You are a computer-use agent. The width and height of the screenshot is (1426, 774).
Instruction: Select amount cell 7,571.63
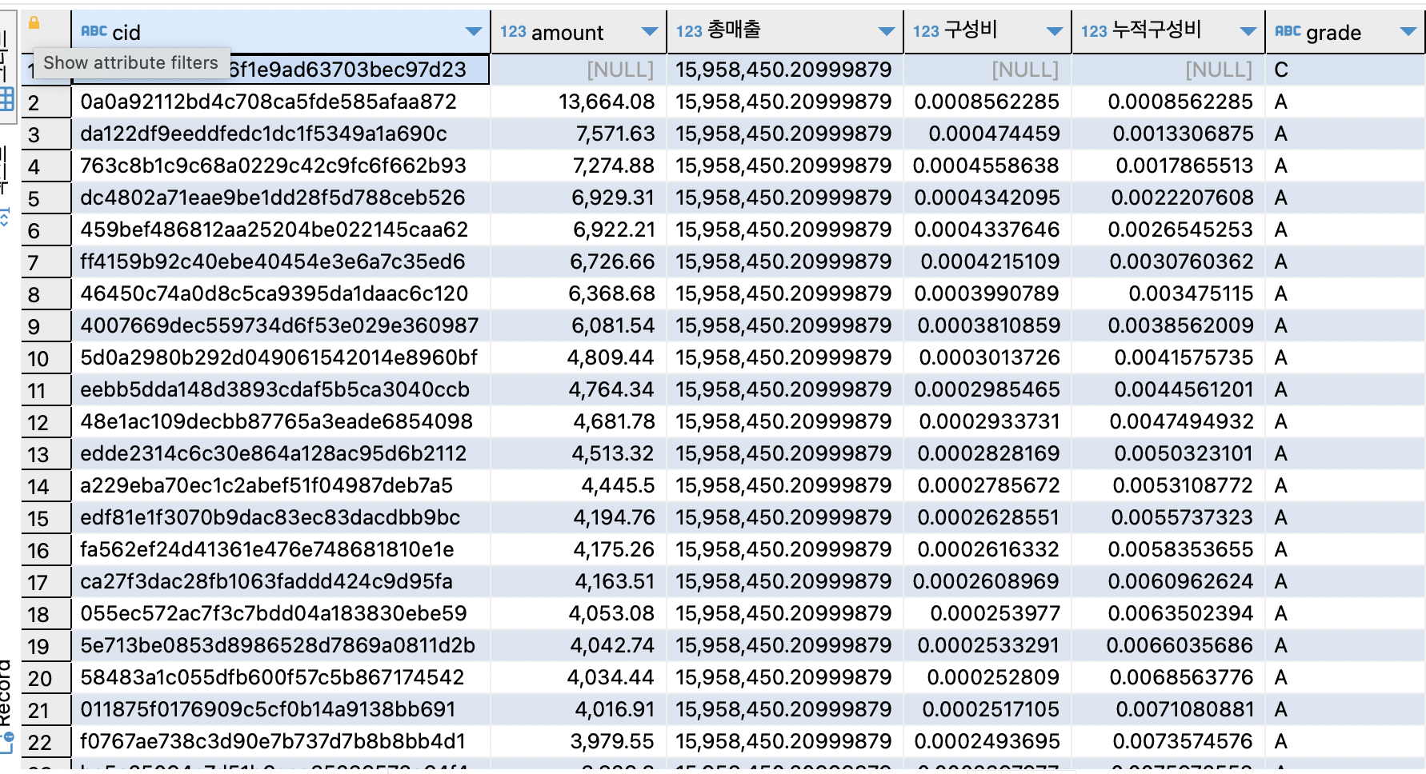point(578,134)
